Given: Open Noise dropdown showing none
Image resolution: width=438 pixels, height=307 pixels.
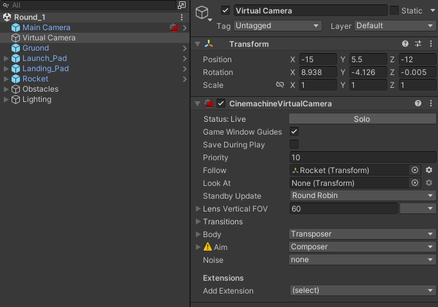Looking at the screenshot, I should click(x=363, y=260).
